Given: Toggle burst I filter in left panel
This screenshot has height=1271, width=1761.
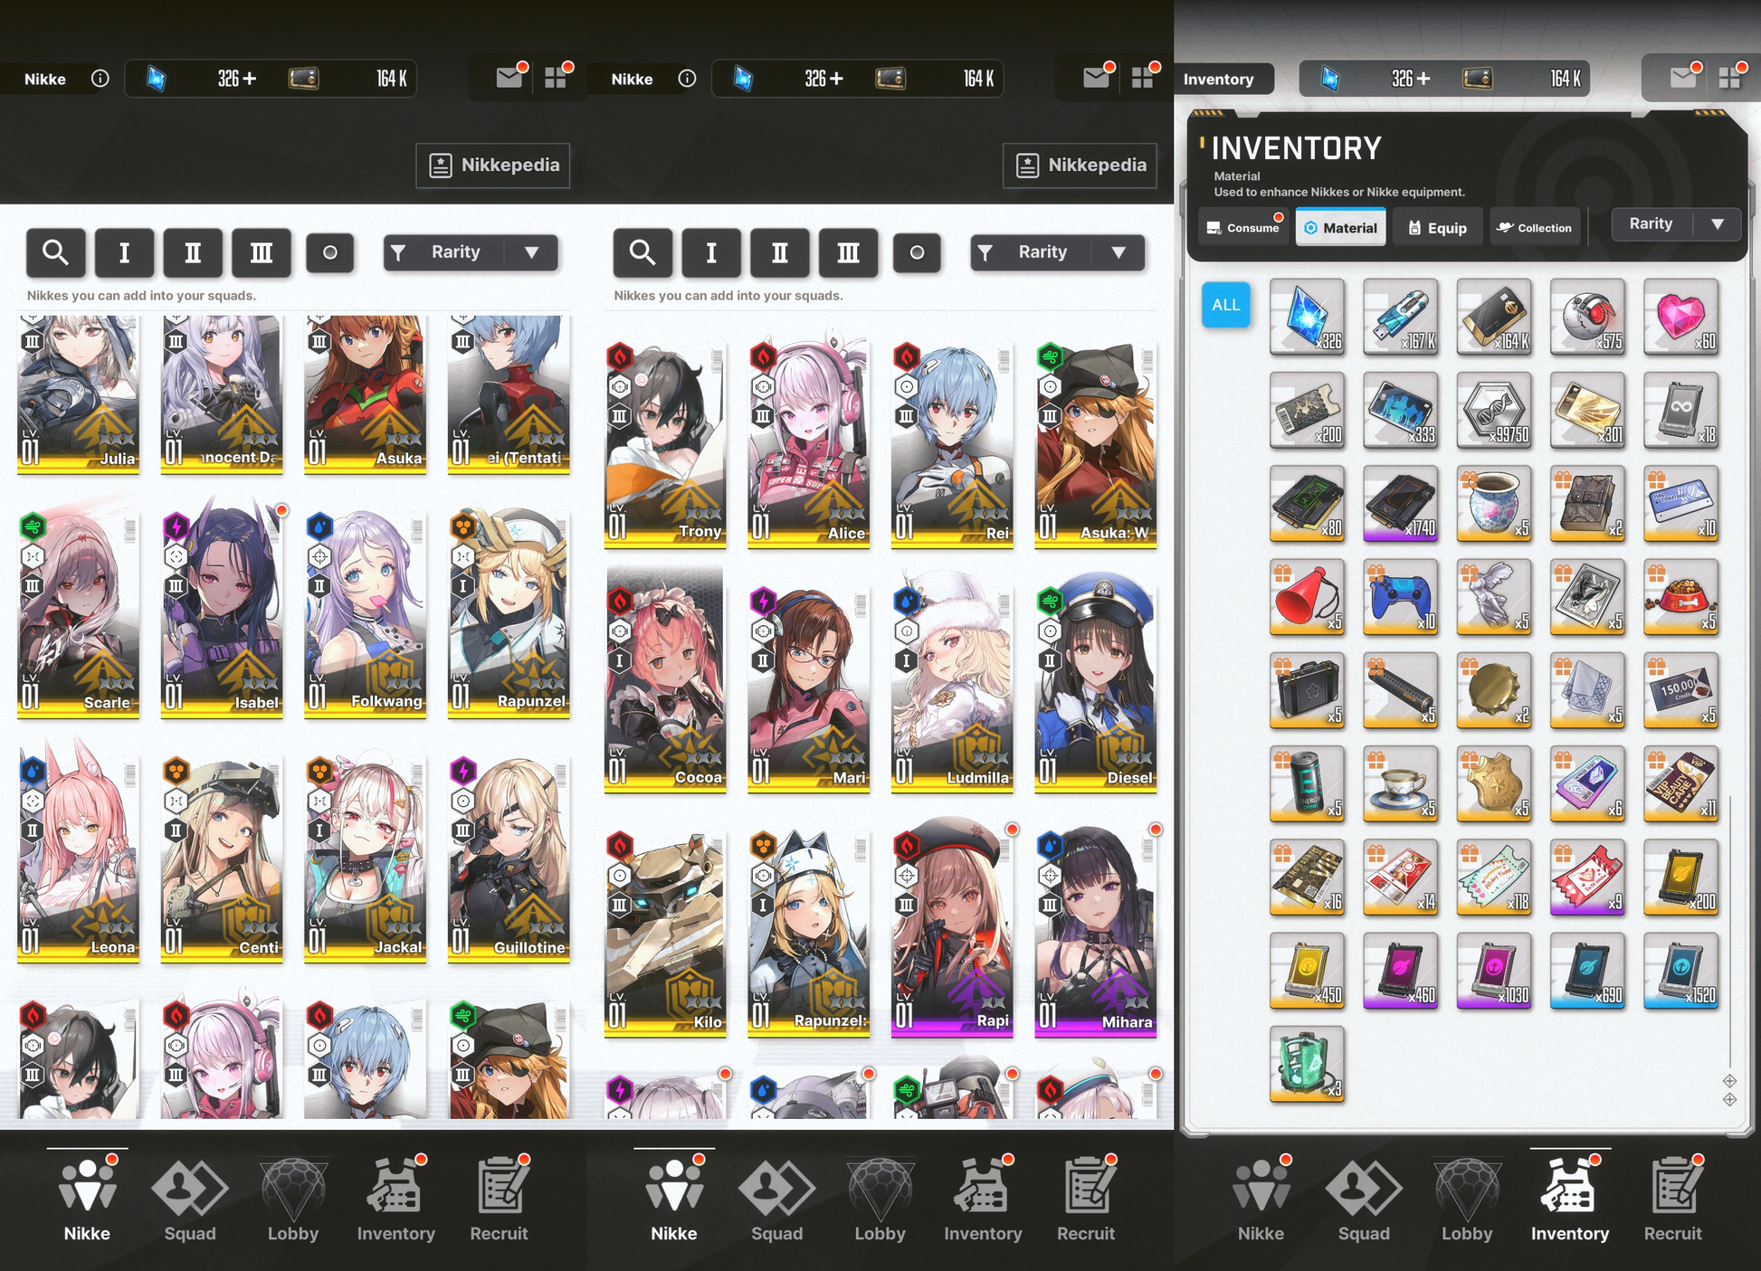Looking at the screenshot, I should click(x=124, y=252).
